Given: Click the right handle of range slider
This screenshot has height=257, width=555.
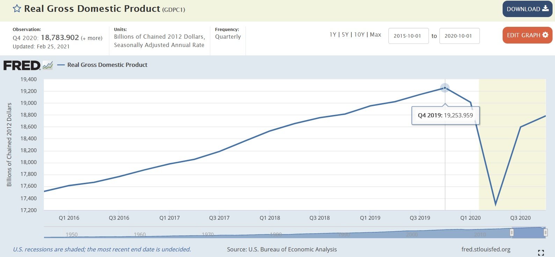Looking at the screenshot, I should point(545,233).
